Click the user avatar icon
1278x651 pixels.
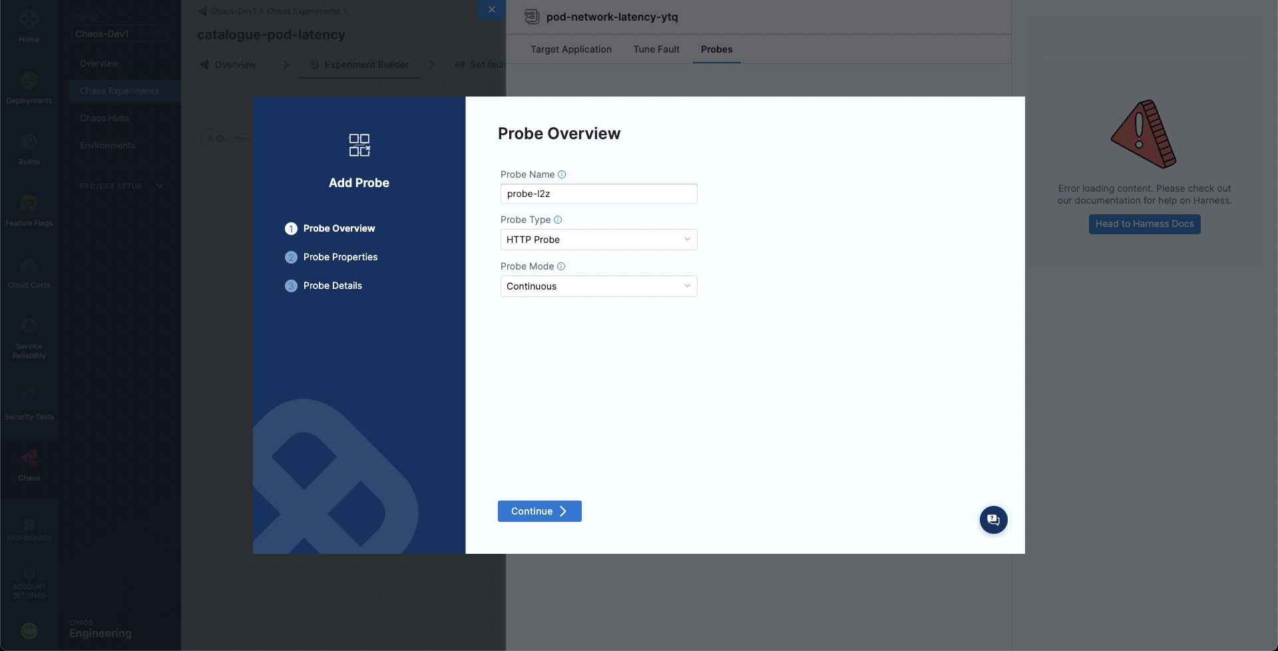(29, 631)
